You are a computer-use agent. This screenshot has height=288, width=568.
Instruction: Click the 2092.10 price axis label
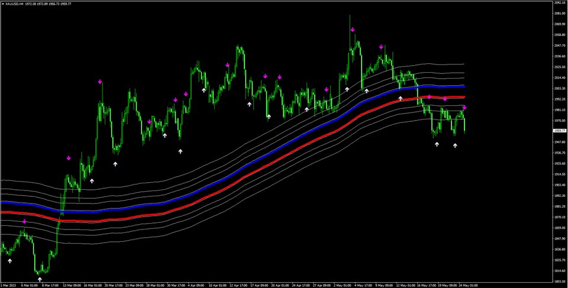point(560,2)
